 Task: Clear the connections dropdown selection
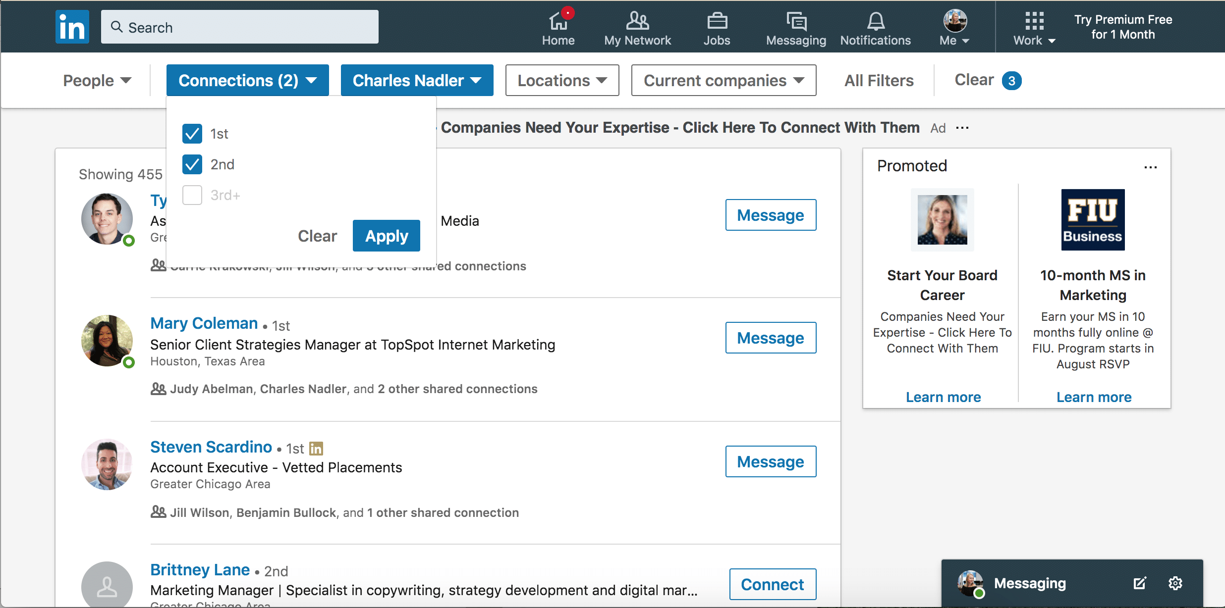click(317, 236)
